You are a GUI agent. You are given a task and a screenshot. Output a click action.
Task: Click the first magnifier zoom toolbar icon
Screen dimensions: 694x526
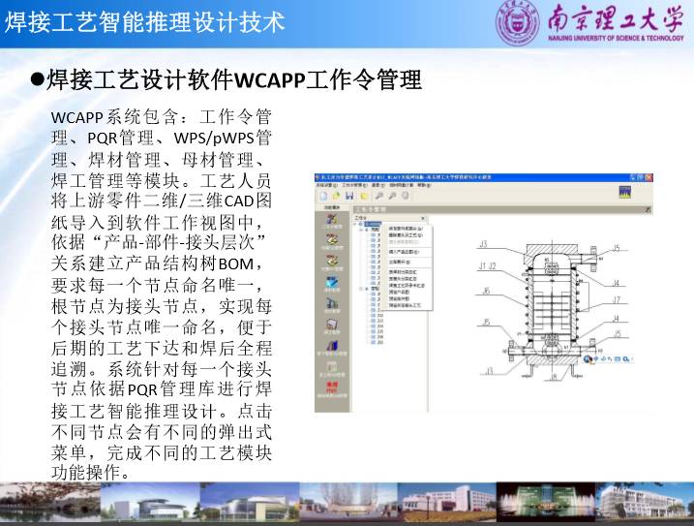pyautogui.click(x=379, y=196)
